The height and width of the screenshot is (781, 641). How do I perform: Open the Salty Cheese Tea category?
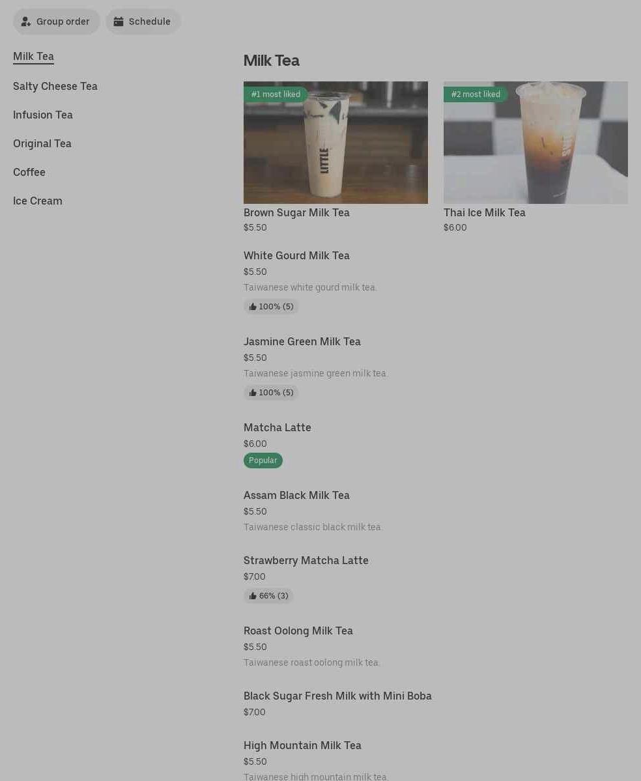(x=55, y=86)
